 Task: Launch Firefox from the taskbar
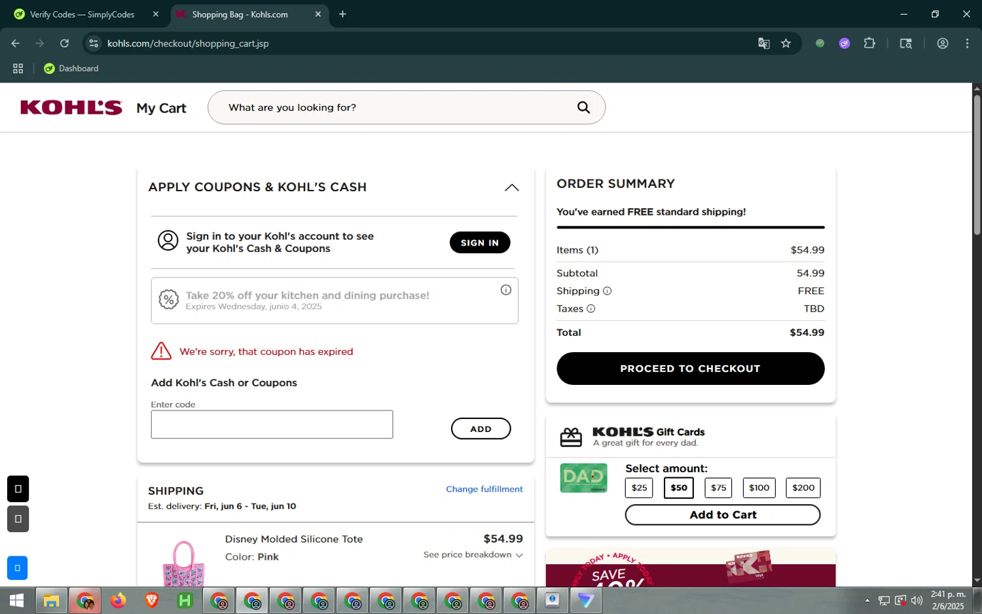[118, 600]
